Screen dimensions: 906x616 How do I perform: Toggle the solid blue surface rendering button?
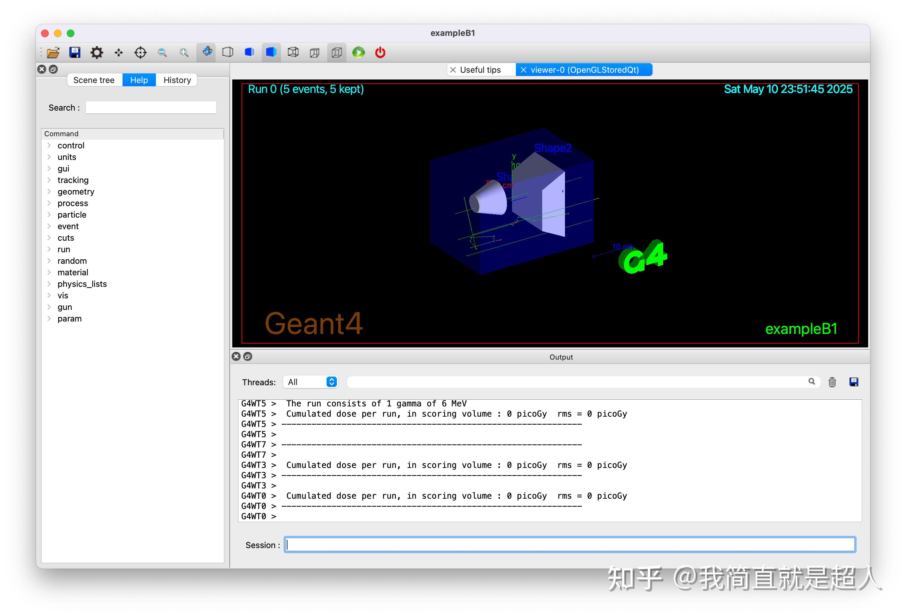(x=271, y=53)
